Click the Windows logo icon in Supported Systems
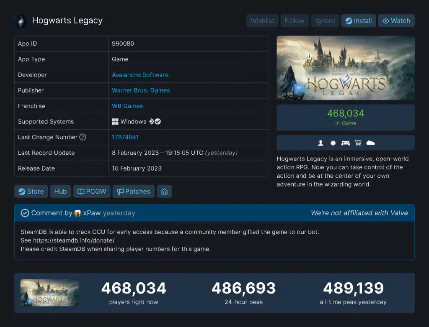The height and width of the screenshot is (327, 429). coord(115,122)
